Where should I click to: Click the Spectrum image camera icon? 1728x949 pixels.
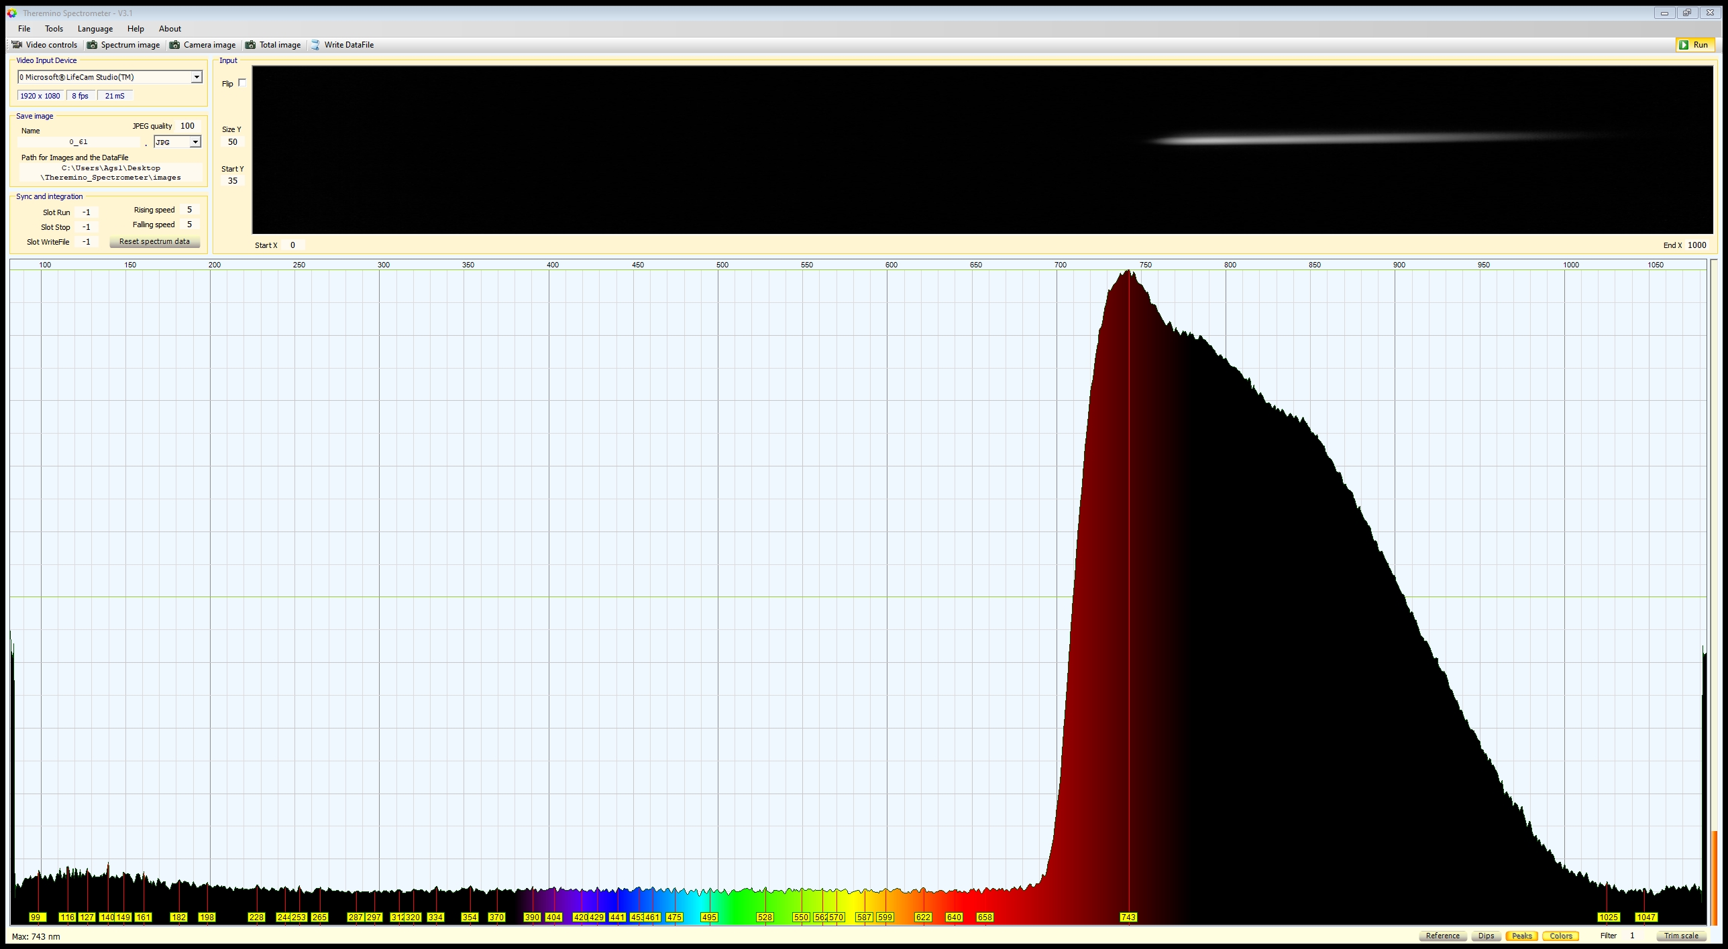pyautogui.click(x=93, y=45)
